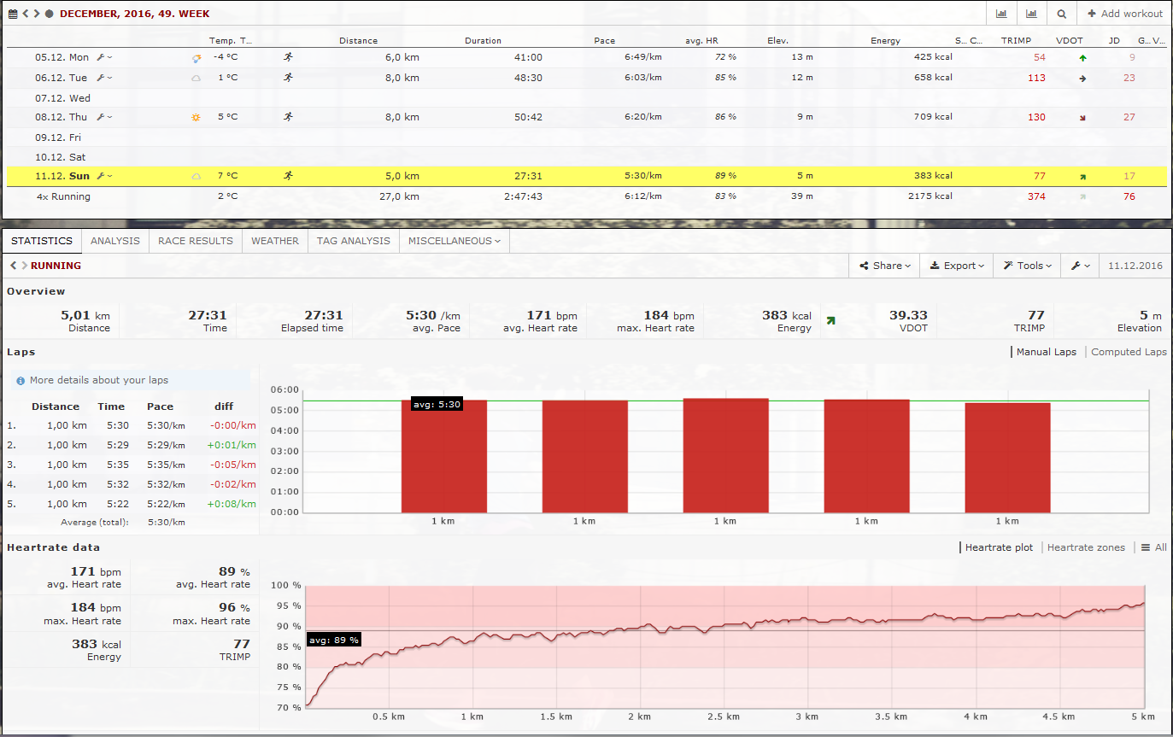
Task: Open the second bar chart icon in the header
Action: [x=1031, y=14]
